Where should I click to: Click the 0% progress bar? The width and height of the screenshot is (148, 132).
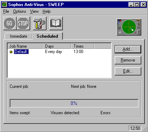click(x=74, y=103)
